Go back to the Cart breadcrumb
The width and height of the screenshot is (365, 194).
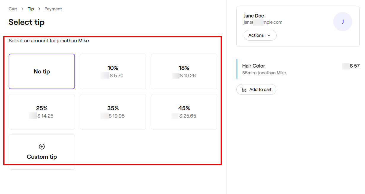[x=13, y=9]
